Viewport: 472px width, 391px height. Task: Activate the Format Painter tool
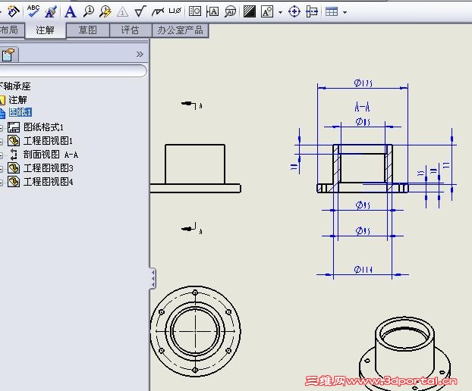[51, 11]
